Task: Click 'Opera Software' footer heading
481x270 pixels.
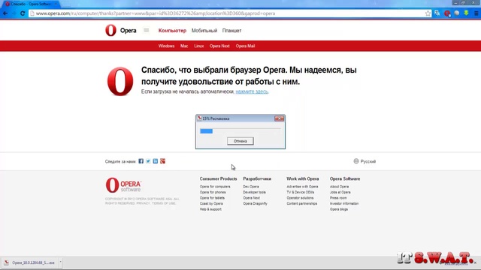Action: pyautogui.click(x=345, y=178)
